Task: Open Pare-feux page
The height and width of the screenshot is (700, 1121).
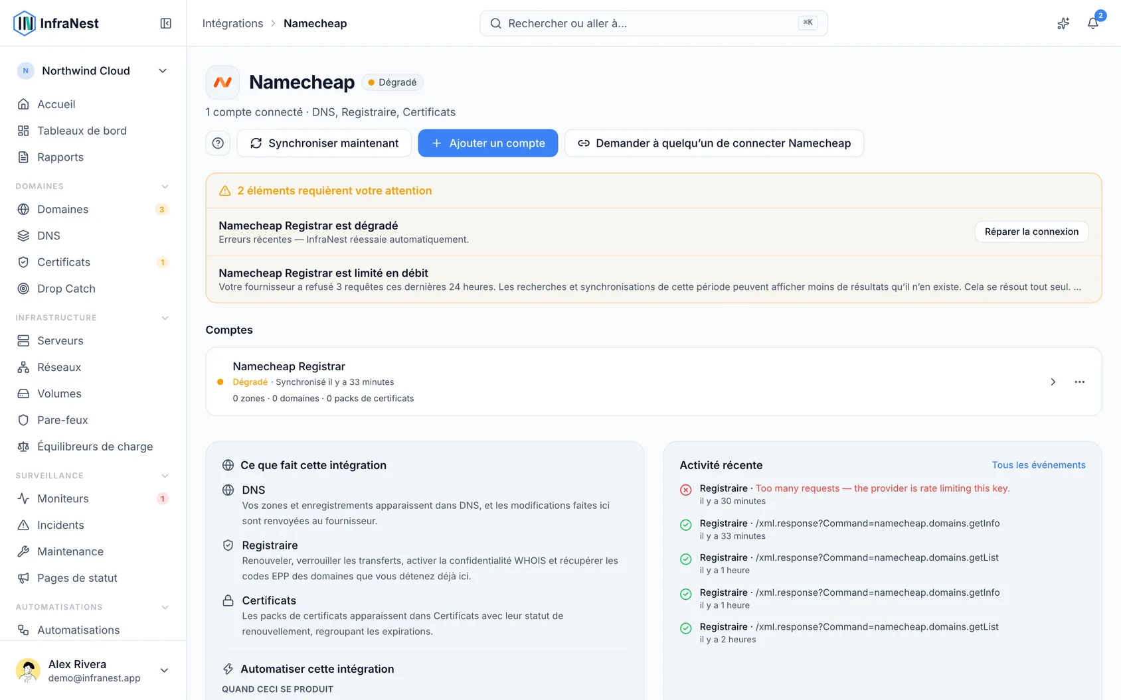Action: click(93, 420)
